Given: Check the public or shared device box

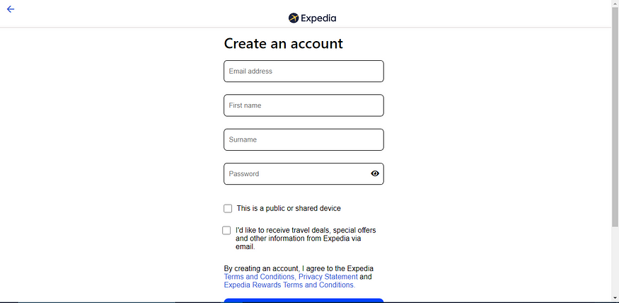Looking at the screenshot, I should [228, 209].
